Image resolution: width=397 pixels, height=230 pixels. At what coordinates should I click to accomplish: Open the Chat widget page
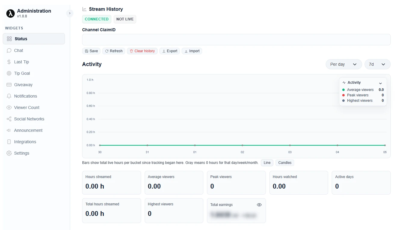point(34,50)
